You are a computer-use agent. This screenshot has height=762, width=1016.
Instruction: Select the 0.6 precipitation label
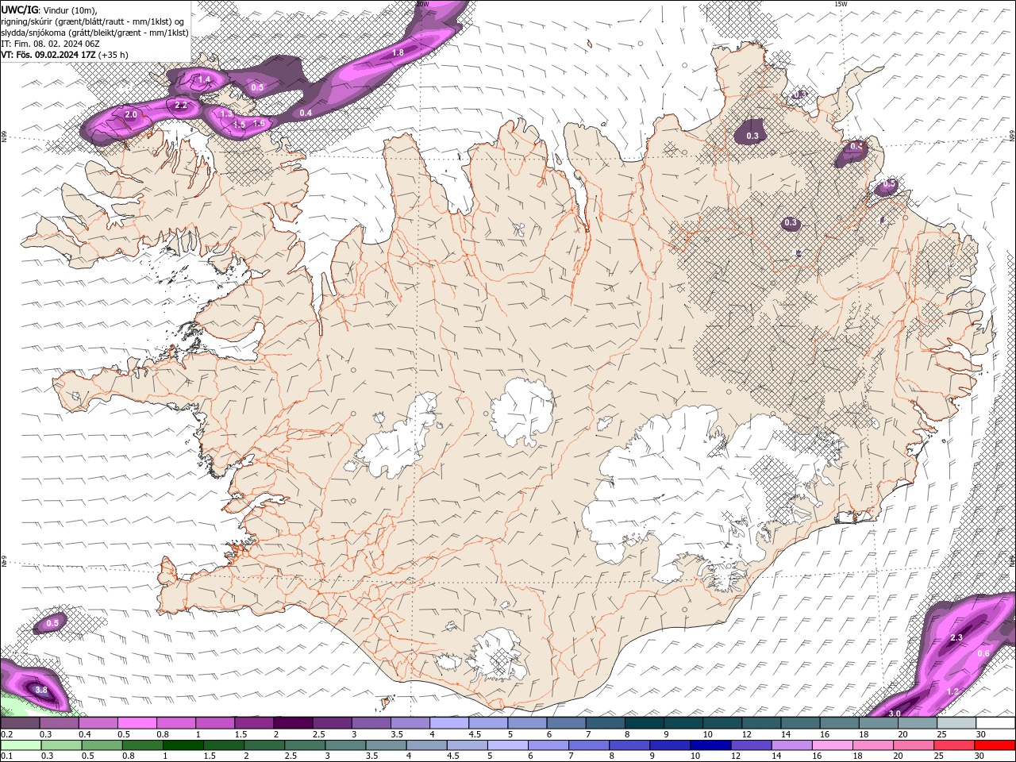[983, 653]
